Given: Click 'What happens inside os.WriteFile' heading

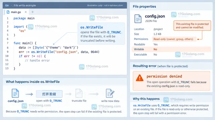Looking at the screenshot, I should [33, 82].
